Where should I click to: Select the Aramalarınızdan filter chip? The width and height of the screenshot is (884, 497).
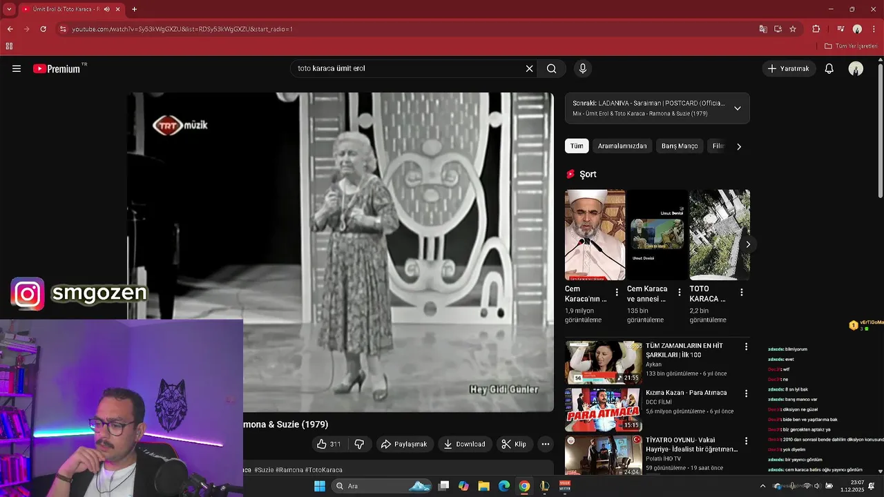622,146
